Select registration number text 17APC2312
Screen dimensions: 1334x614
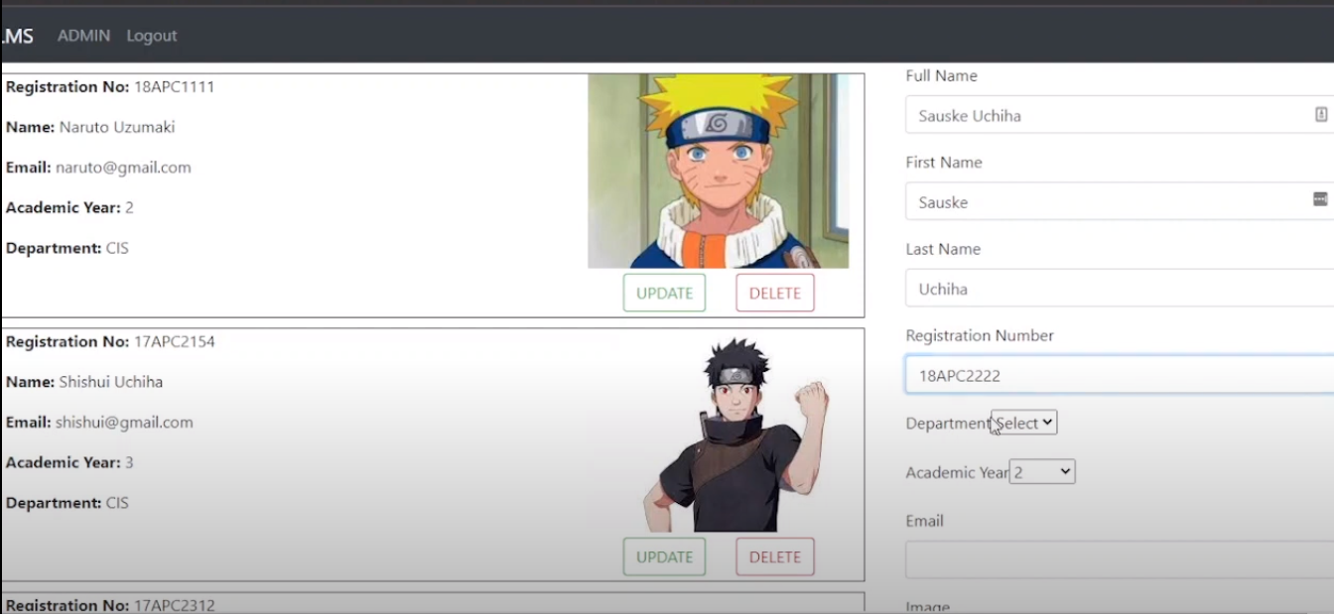pyautogui.click(x=175, y=606)
